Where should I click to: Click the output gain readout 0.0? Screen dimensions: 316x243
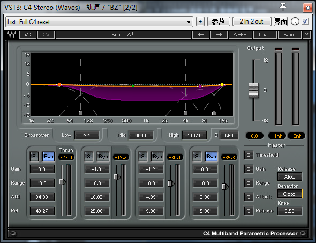coord(254,136)
